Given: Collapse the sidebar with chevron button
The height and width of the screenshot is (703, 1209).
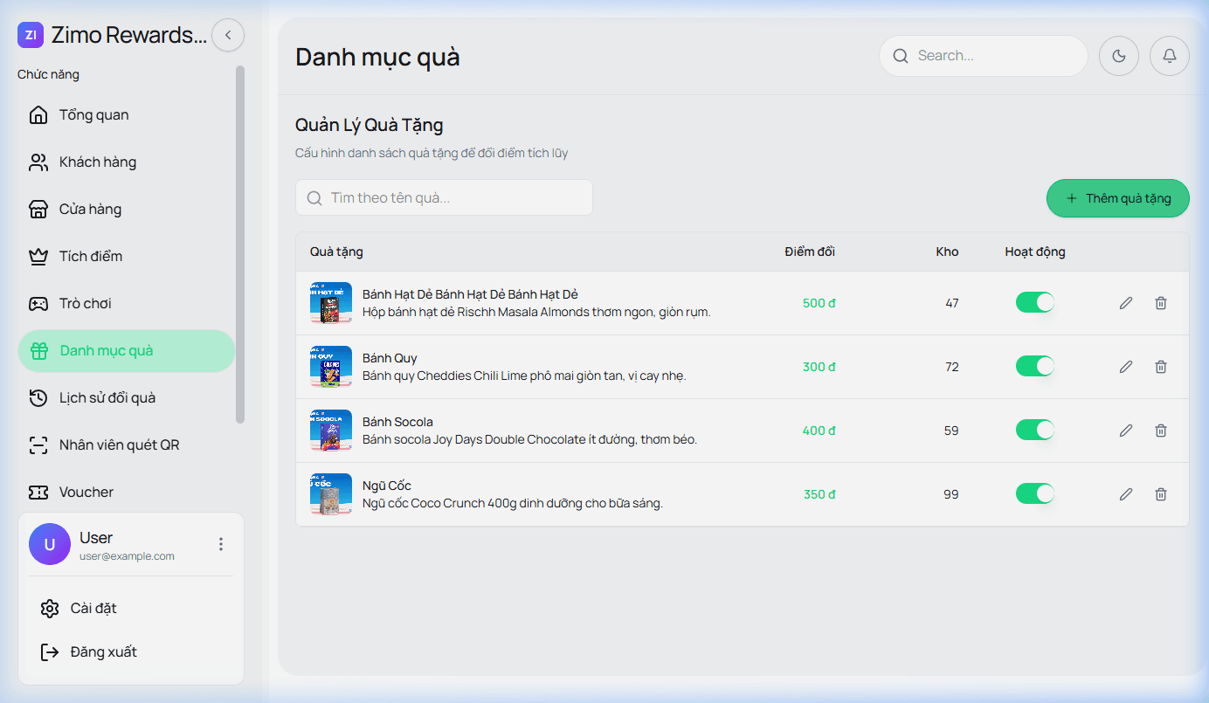Looking at the screenshot, I should (x=228, y=35).
